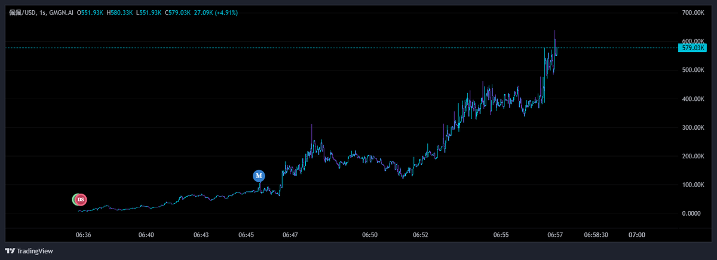Screen dimensions: 717x260
Task: Click the change value 27.09K (+4.91%)
Action: pos(216,13)
